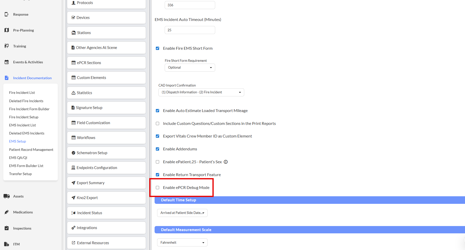The height and width of the screenshot is (250, 465).
Task: Click the Training icon in sidebar
Action: 7,46
